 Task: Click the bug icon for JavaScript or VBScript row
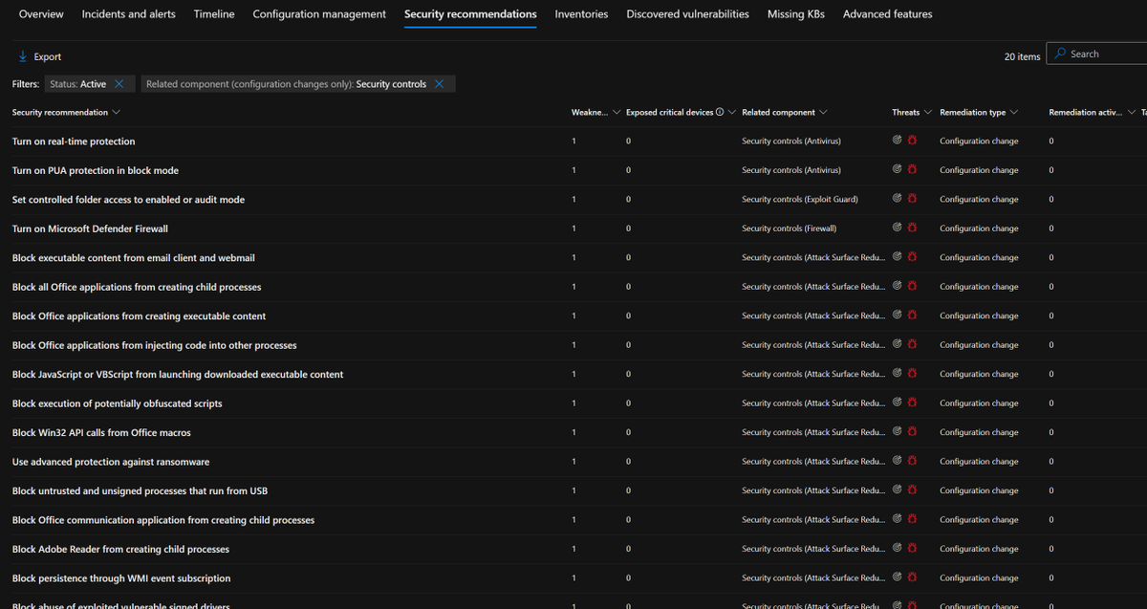[x=912, y=374]
